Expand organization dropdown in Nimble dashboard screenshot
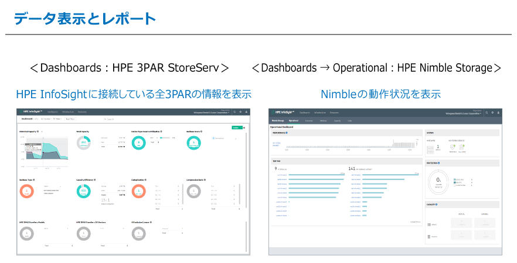The width and height of the screenshot is (517, 263). (x=464, y=112)
